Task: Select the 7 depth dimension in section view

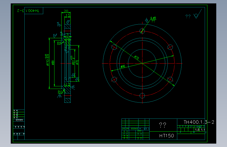Action: click(x=67, y=35)
